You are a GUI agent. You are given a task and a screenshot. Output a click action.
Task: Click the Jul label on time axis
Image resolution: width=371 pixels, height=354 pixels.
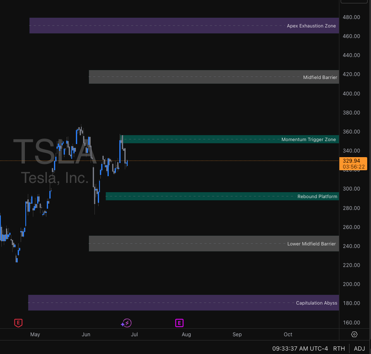click(x=134, y=334)
